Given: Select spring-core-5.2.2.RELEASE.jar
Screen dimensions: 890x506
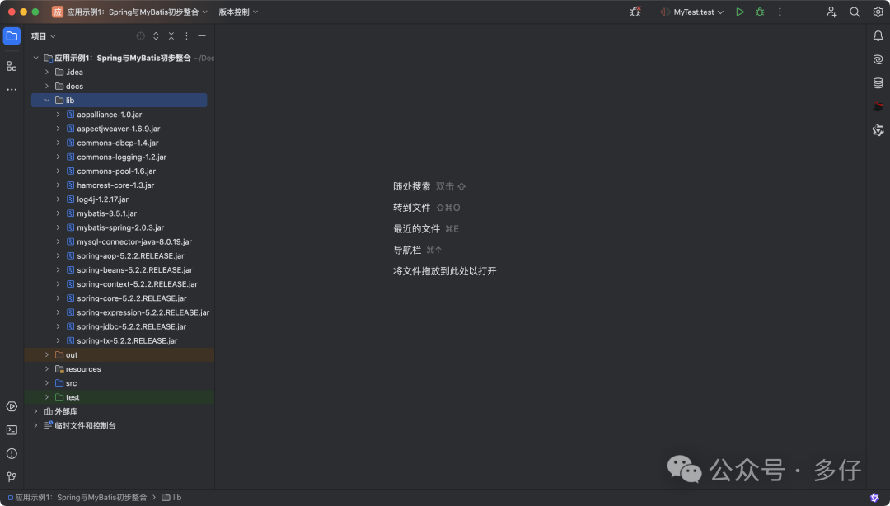Looking at the screenshot, I should tap(131, 298).
